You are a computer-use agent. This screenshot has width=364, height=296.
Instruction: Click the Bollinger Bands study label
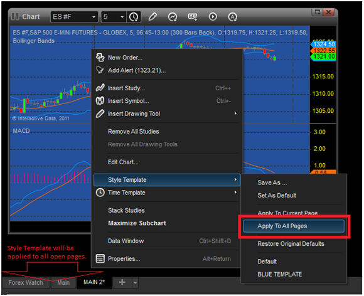click(34, 41)
